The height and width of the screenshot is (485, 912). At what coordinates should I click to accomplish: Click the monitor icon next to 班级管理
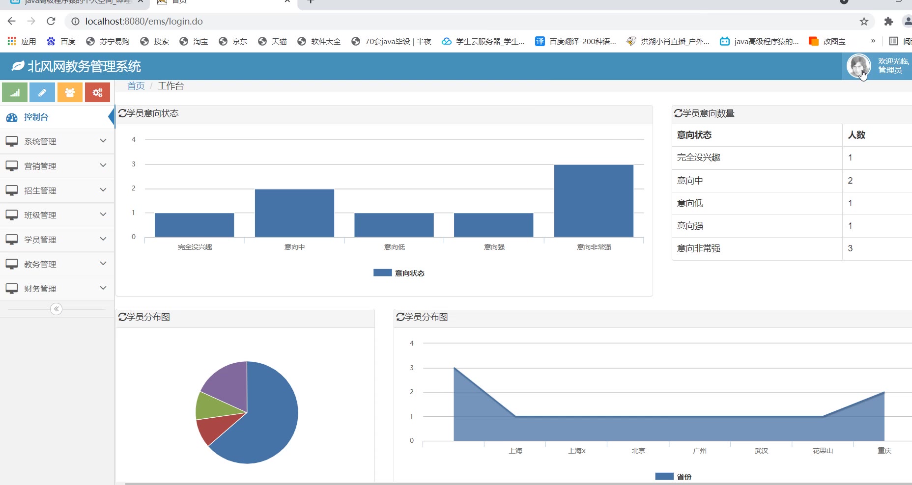click(x=12, y=215)
